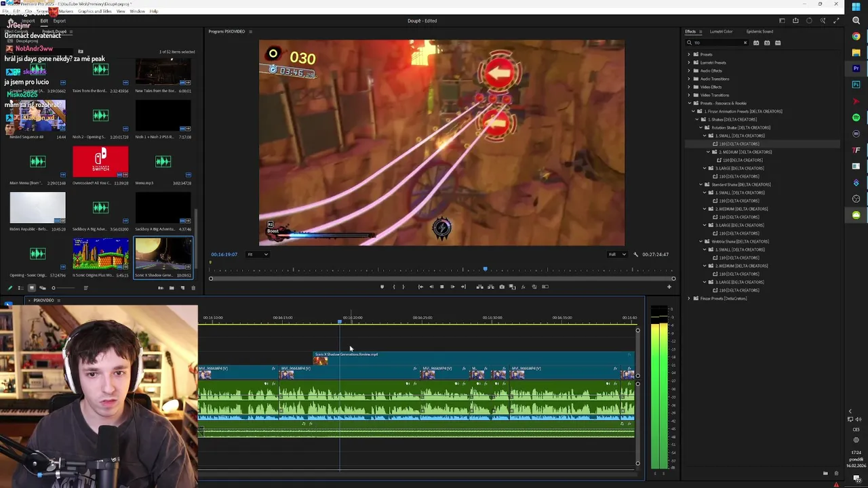Collapse the Rotation Shake folder
Screen dimensions: 868x488
(x=701, y=127)
